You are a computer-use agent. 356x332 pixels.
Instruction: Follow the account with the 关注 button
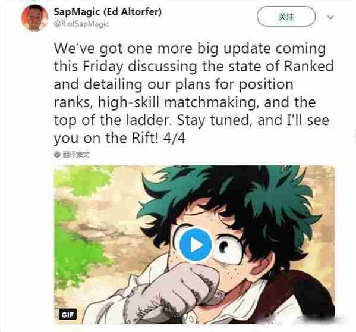[x=286, y=17]
